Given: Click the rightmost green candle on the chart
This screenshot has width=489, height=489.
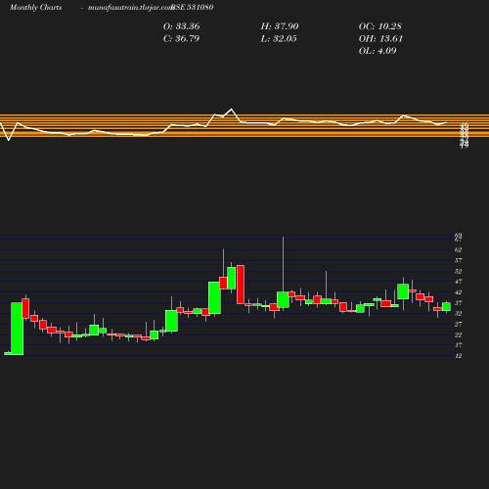Looking at the screenshot, I should tap(446, 306).
